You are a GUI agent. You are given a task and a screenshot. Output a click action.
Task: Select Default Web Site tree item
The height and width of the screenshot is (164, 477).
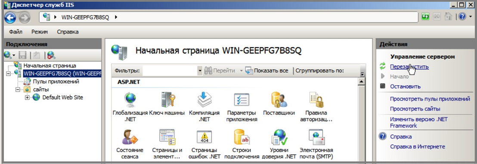[x=63, y=97]
